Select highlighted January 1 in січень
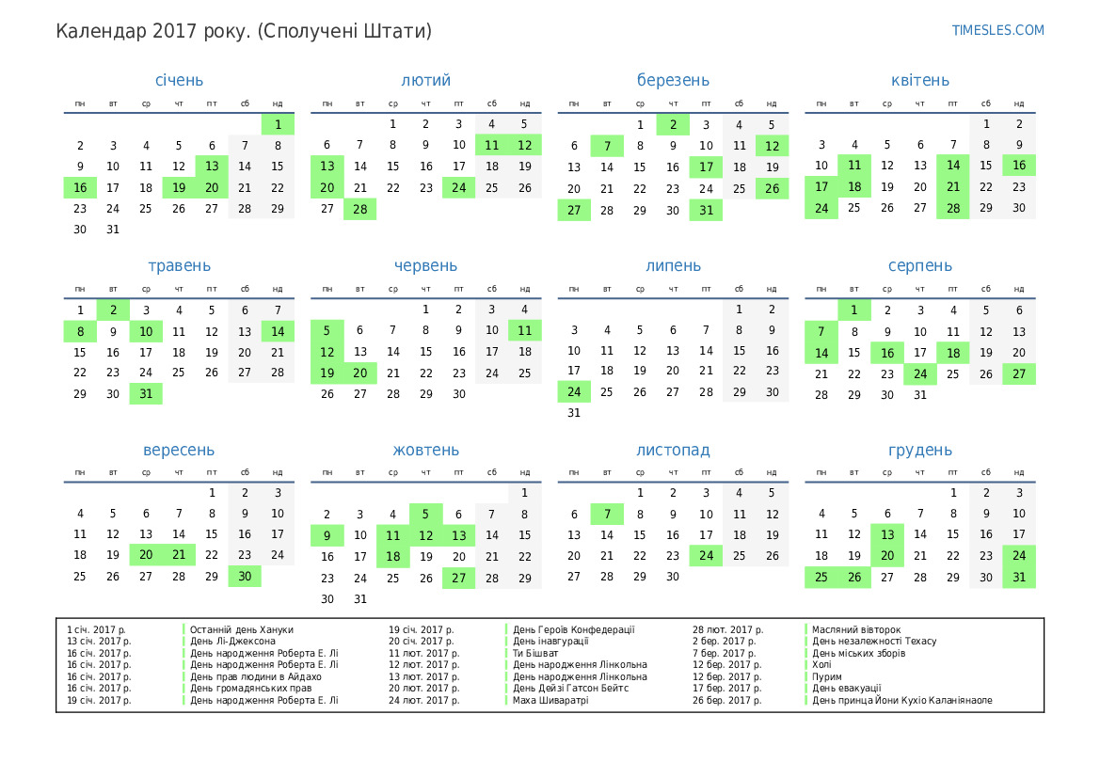Screen dimensions: 1100x778 point(278,124)
